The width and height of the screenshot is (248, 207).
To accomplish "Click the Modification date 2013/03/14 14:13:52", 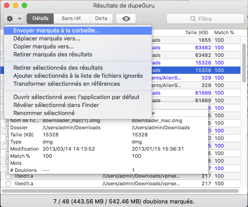I will [x=69, y=149].
